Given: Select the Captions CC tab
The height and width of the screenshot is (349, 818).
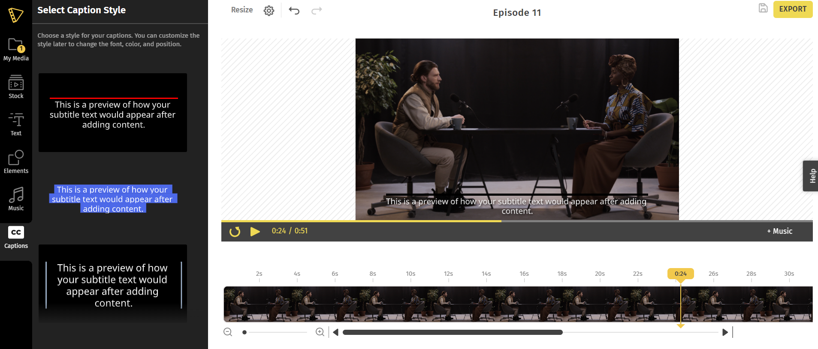Looking at the screenshot, I should (x=16, y=237).
